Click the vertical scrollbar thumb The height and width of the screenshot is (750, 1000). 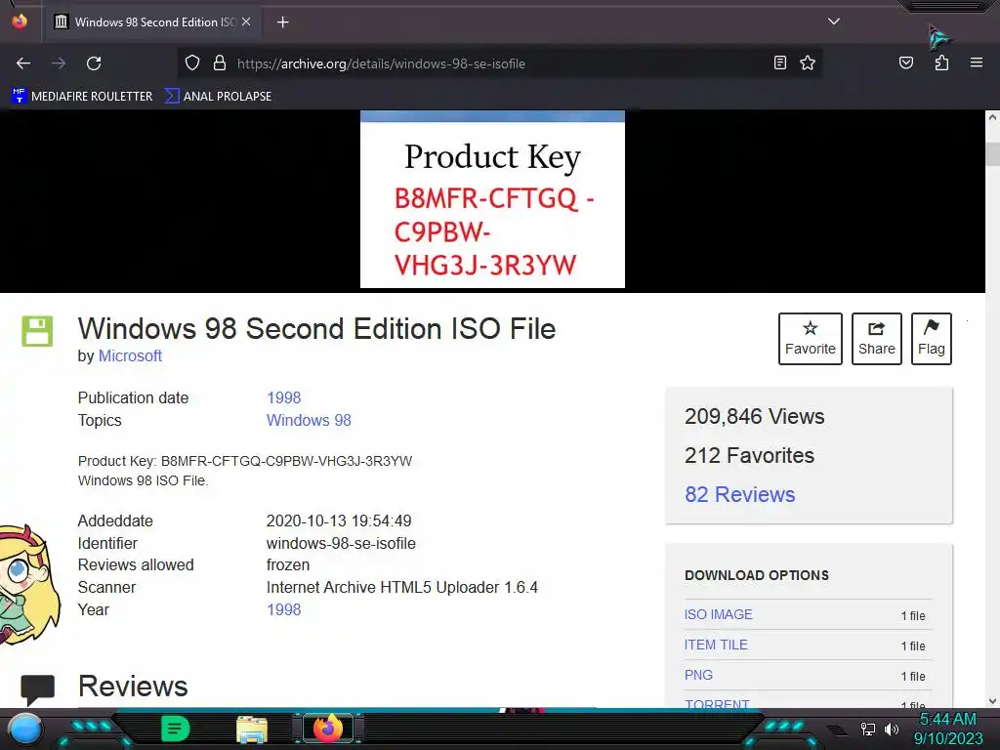[x=992, y=153]
